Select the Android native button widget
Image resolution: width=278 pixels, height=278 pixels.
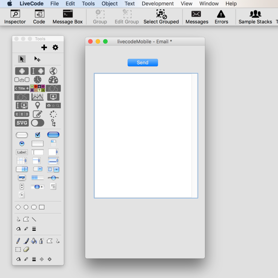click(22, 71)
